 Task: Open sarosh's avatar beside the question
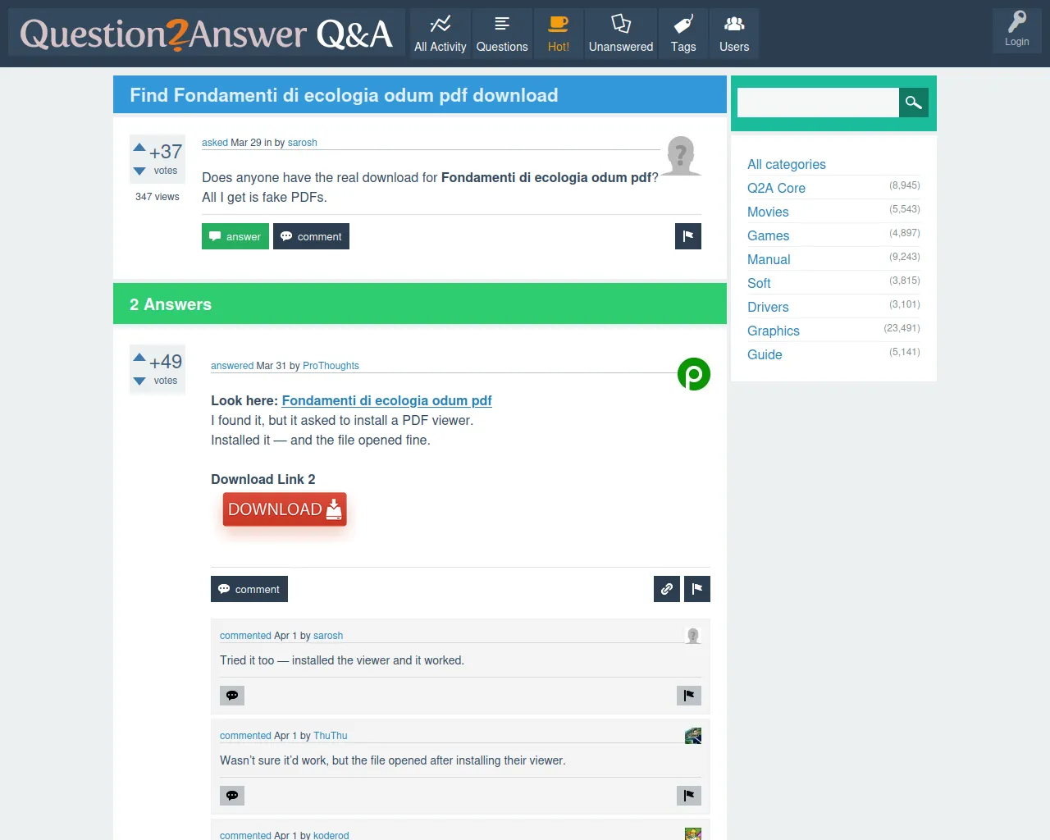click(681, 156)
